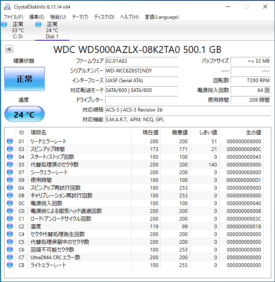The width and height of the screenshot is (275, 282).
Task: Click the status orb for 01 リードエラーレート
Action: click(10, 141)
